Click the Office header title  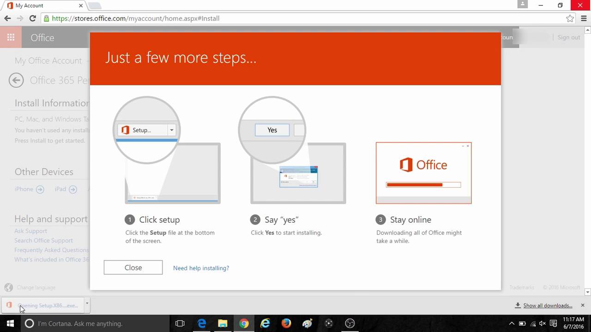click(x=42, y=38)
